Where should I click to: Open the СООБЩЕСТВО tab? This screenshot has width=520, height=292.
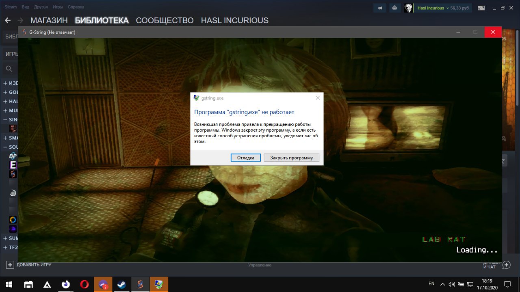pos(165,20)
